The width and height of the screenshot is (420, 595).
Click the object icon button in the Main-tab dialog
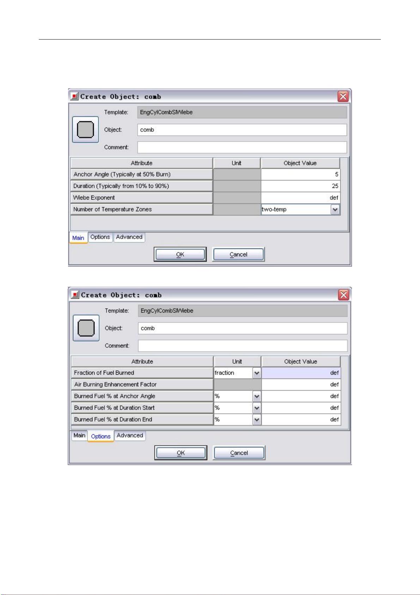point(85,130)
